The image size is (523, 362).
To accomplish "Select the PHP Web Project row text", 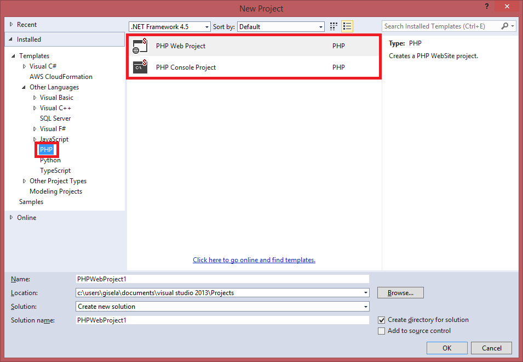I will (180, 46).
